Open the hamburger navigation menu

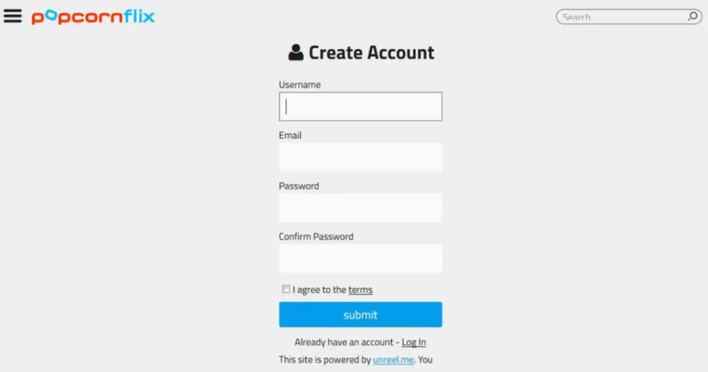click(13, 16)
